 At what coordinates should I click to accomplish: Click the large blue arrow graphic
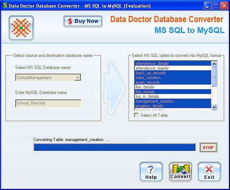(115, 88)
